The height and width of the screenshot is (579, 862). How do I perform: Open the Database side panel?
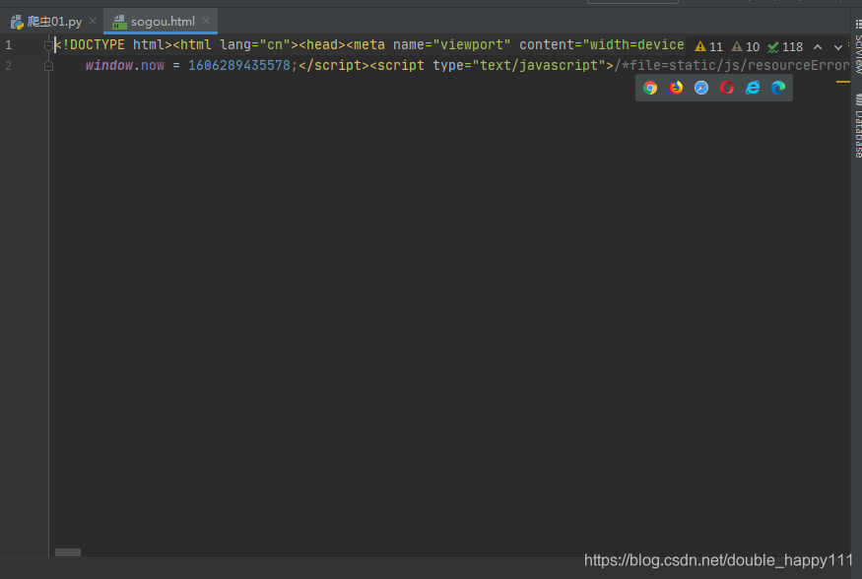point(858,125)
